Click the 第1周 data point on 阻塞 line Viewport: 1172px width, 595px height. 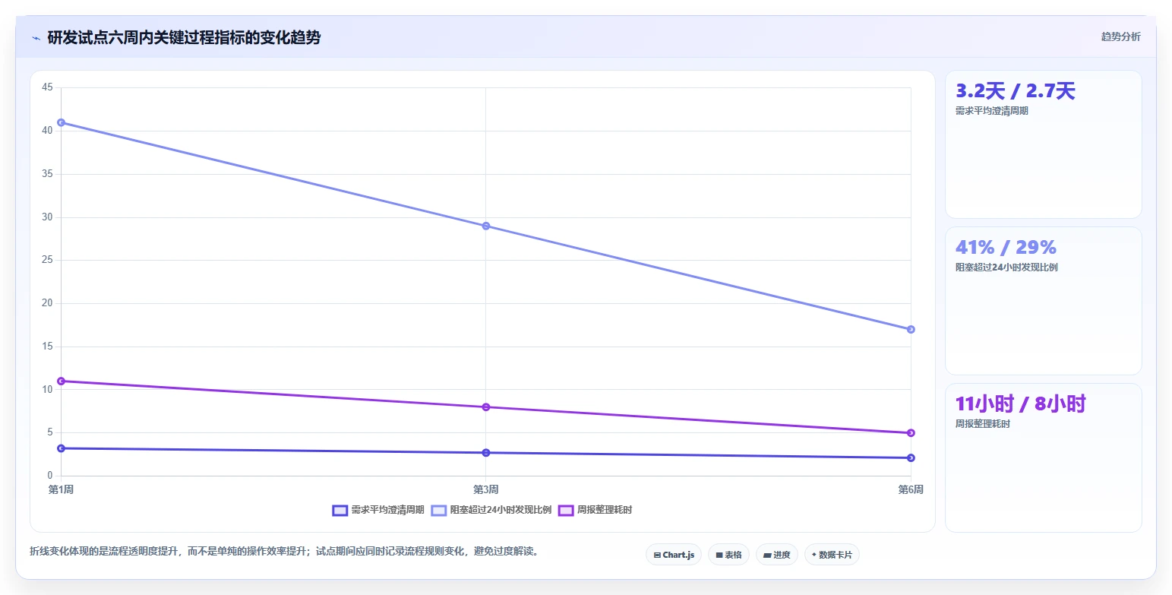(61, 122)
